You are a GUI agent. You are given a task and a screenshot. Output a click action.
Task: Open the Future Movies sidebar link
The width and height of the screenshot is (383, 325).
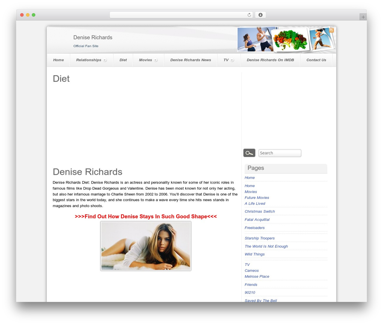click(x=257, y=198)
